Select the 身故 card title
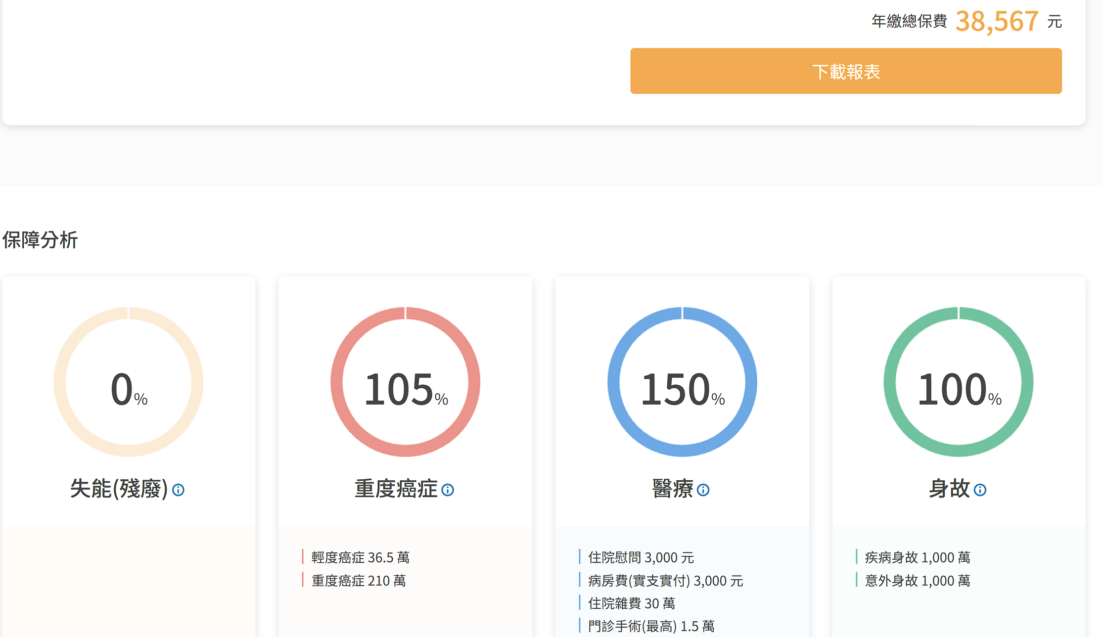1102x637 pixels. (x=949, y=489)
